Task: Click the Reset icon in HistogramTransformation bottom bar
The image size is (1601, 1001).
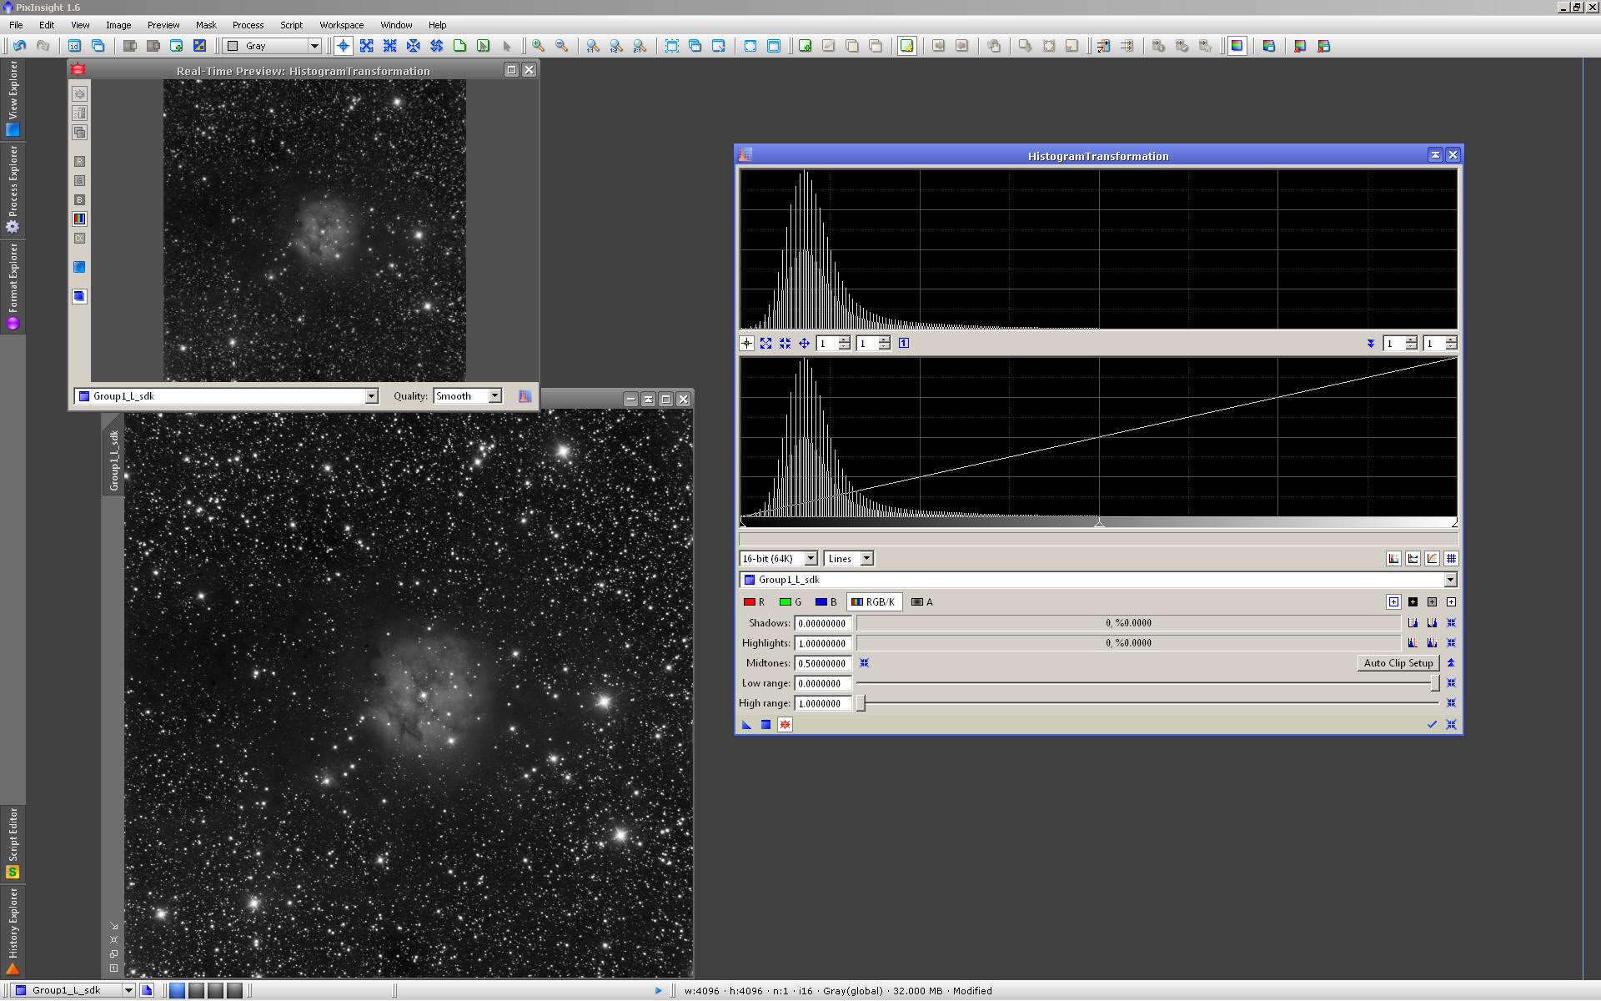Action: (1451, 725)
